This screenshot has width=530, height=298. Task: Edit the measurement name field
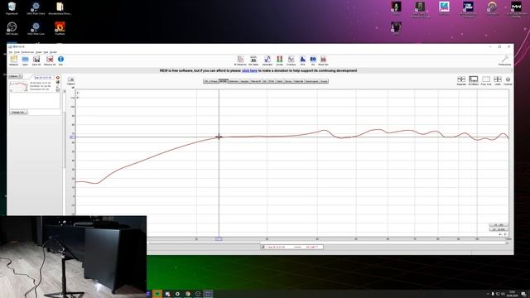pyautogui.click(x=44, y=77)
